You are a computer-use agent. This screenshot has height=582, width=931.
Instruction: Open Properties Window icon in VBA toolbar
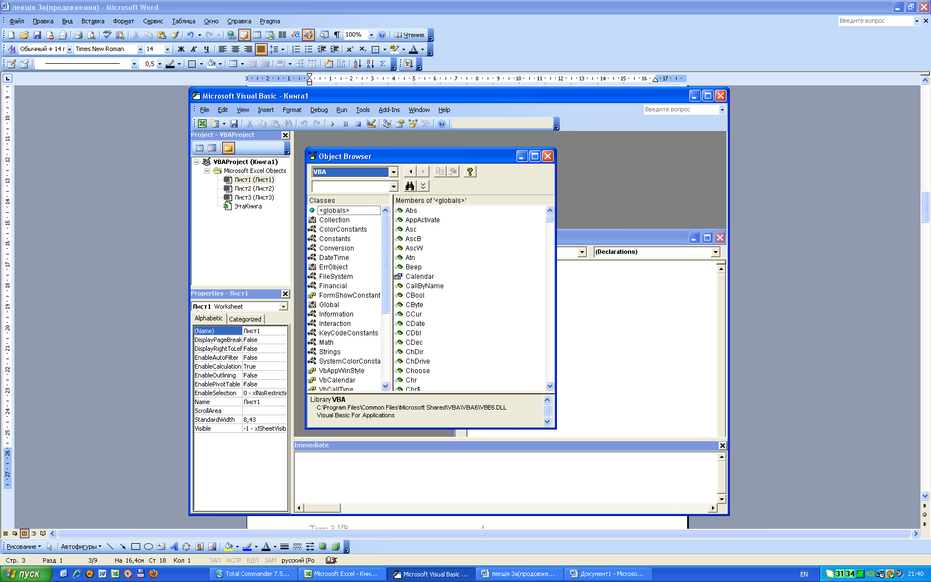(x=400, y=124)
